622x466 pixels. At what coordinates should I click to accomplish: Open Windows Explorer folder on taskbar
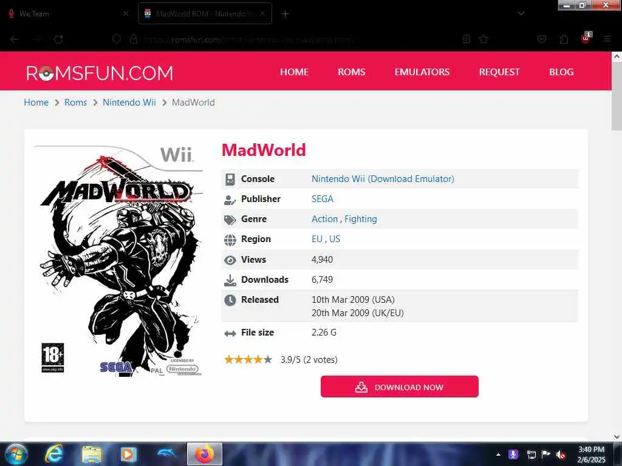pos(92,454)
